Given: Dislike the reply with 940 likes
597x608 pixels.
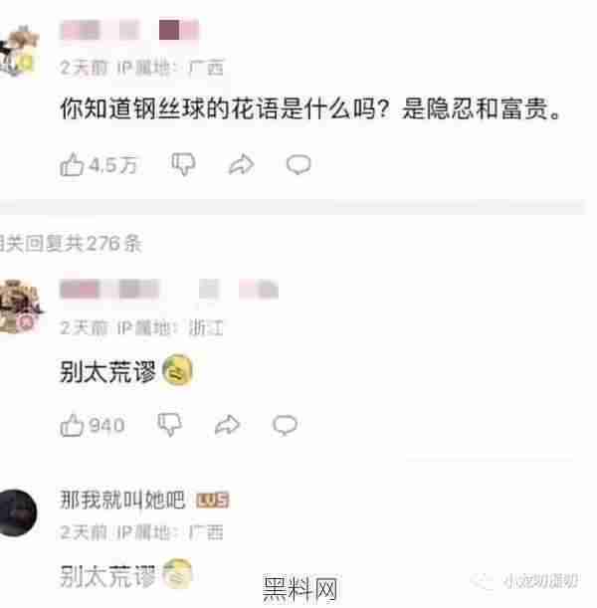Looking at the screenshot, I should pyautogui.click(x=170, y=425).
